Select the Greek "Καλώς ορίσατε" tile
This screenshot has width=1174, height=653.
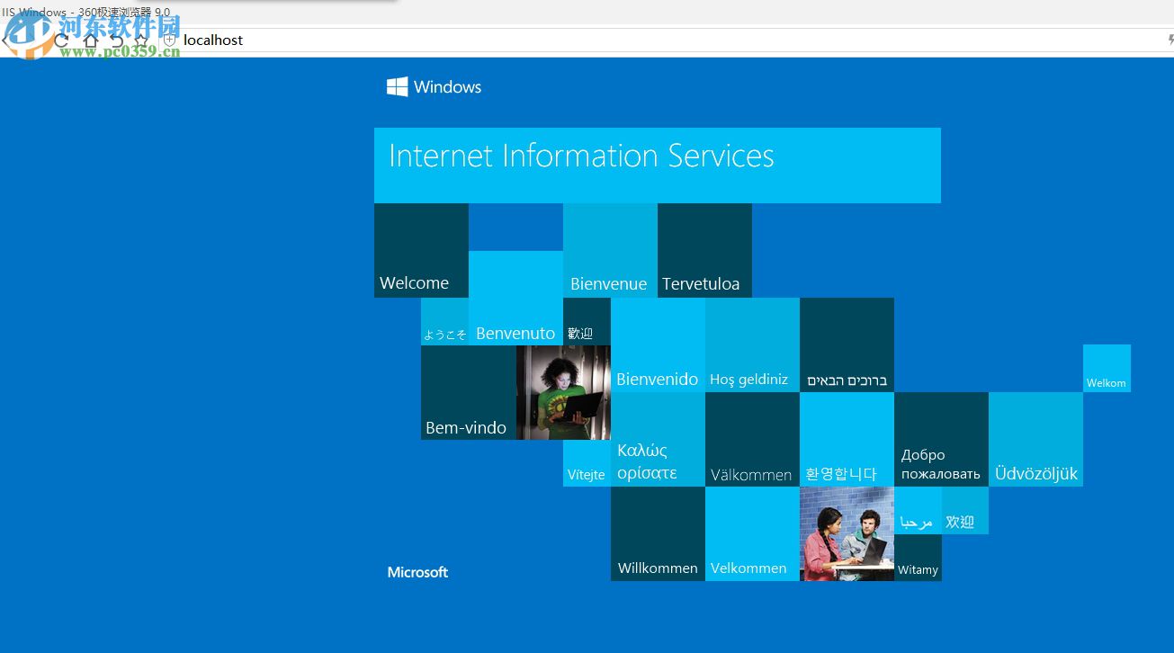point(658,439)
